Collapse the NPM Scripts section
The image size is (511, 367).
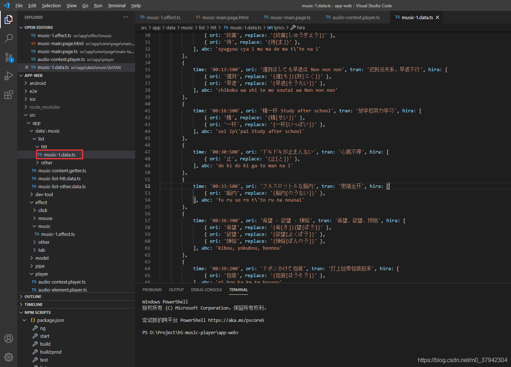click(21, 312)
